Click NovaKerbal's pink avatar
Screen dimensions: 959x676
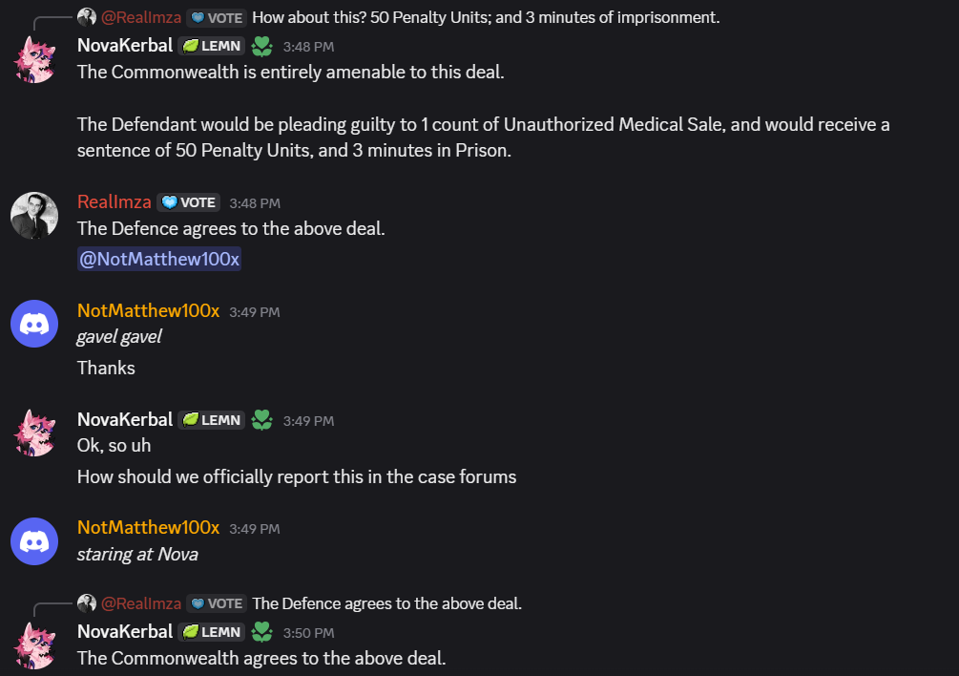(34, 58)
